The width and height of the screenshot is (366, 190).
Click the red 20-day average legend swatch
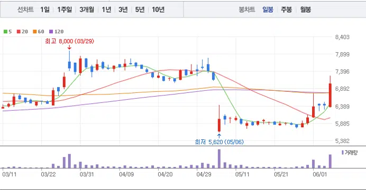tap(19, 32)
